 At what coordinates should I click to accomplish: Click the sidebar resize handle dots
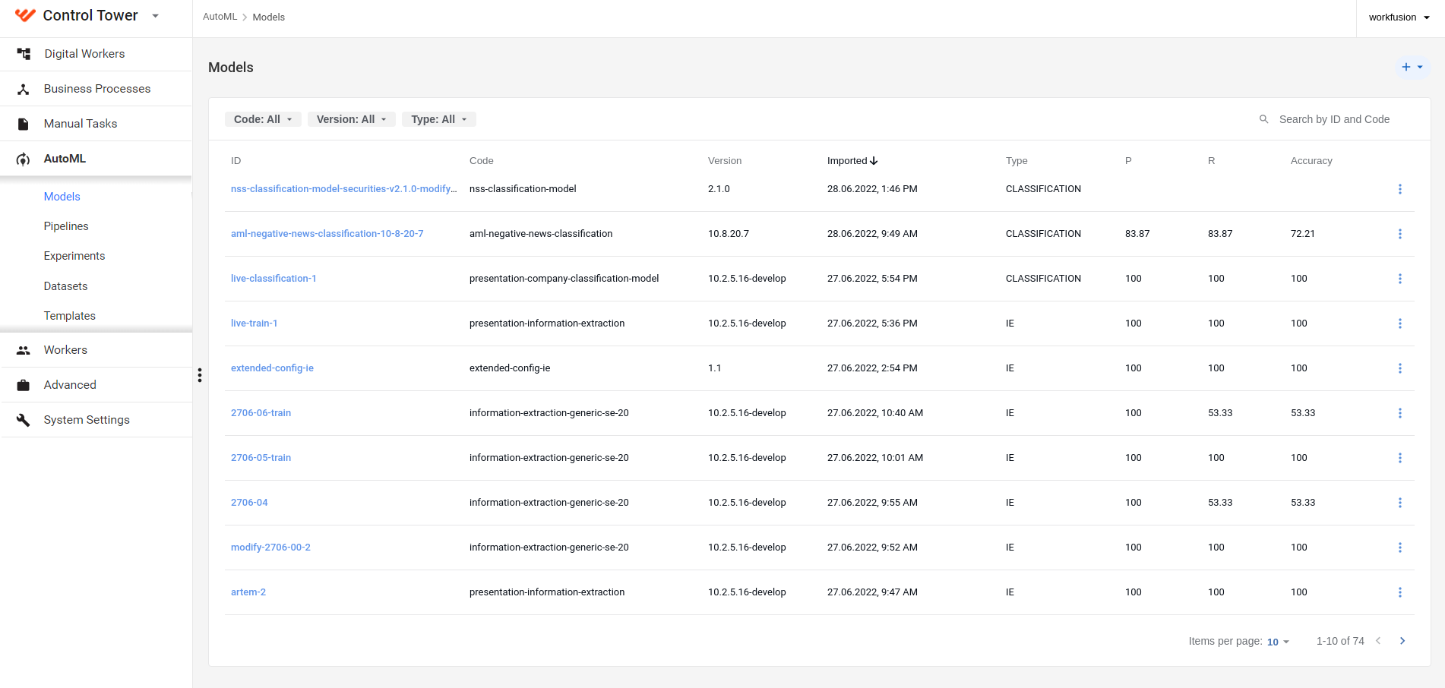[200, 375]
